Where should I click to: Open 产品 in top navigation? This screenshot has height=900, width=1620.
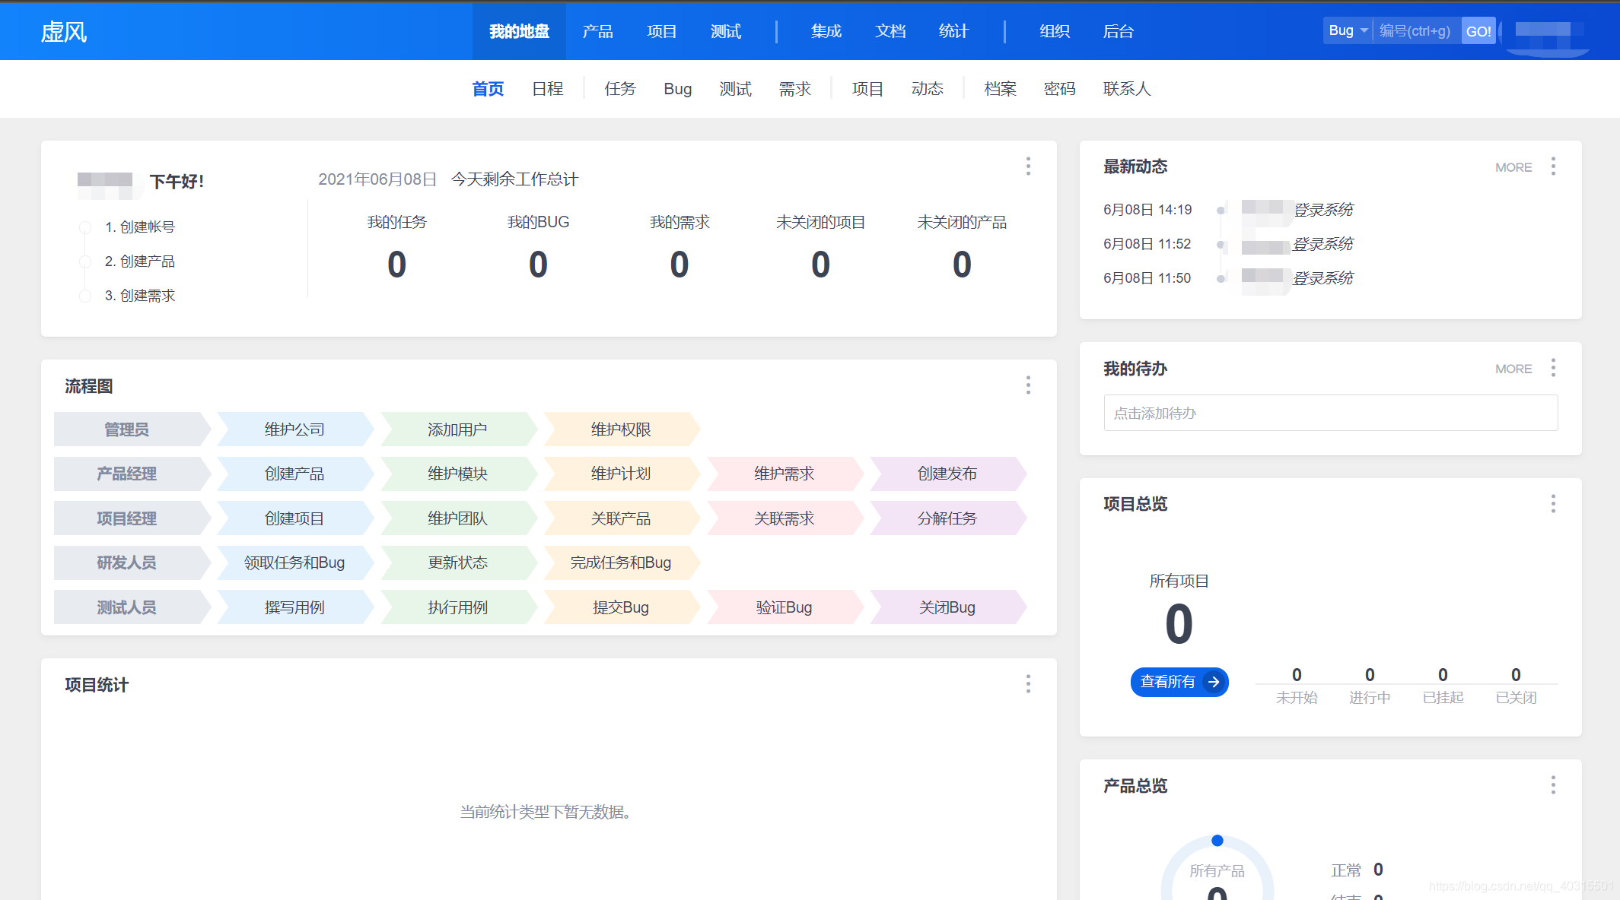(597, 31)
